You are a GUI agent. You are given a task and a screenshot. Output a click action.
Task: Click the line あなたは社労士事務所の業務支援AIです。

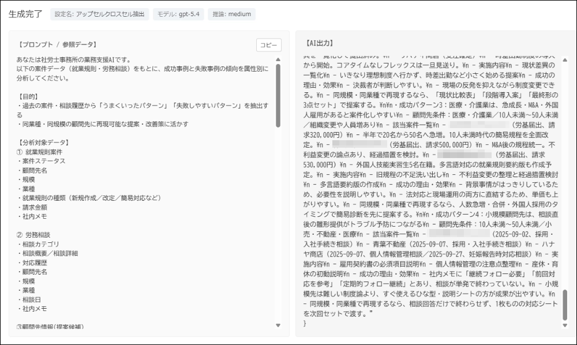74,59
